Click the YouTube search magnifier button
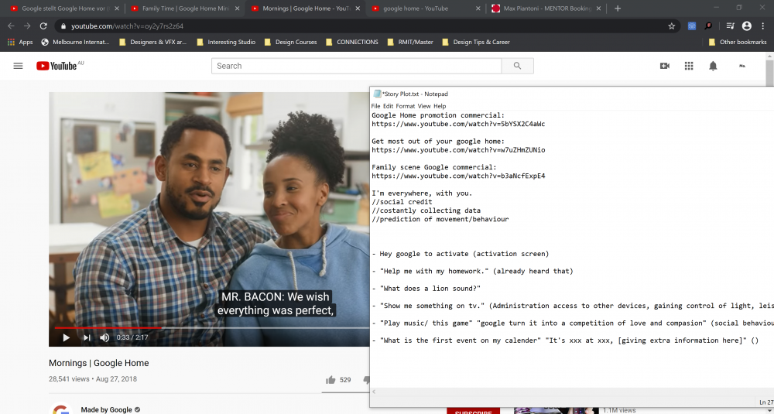This screenshot has height=414, width=774. (517, 66)
